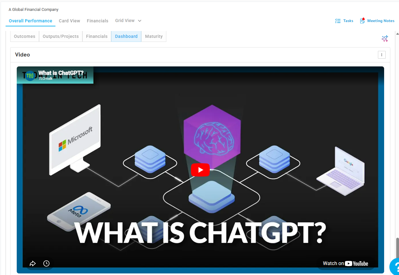
Task: Open the blue help question mark button
Action: 394,267
